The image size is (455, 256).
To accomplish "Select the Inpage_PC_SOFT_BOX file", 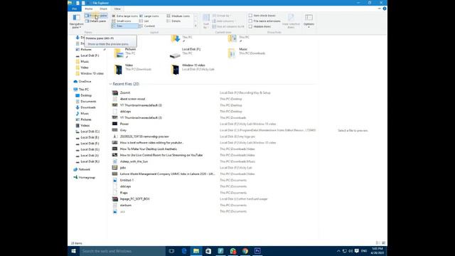I will coord(134,199).
